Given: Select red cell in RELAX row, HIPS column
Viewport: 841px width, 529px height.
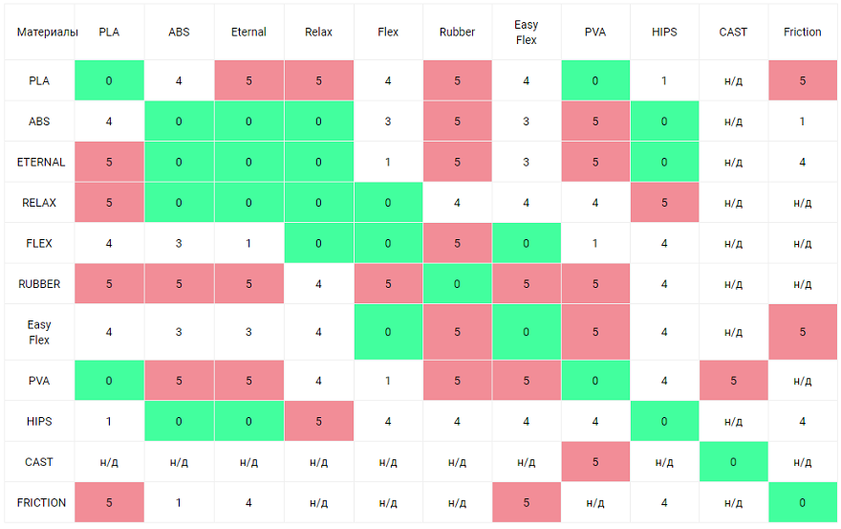Looking at the screenshot, I should (x=664, y=203).
